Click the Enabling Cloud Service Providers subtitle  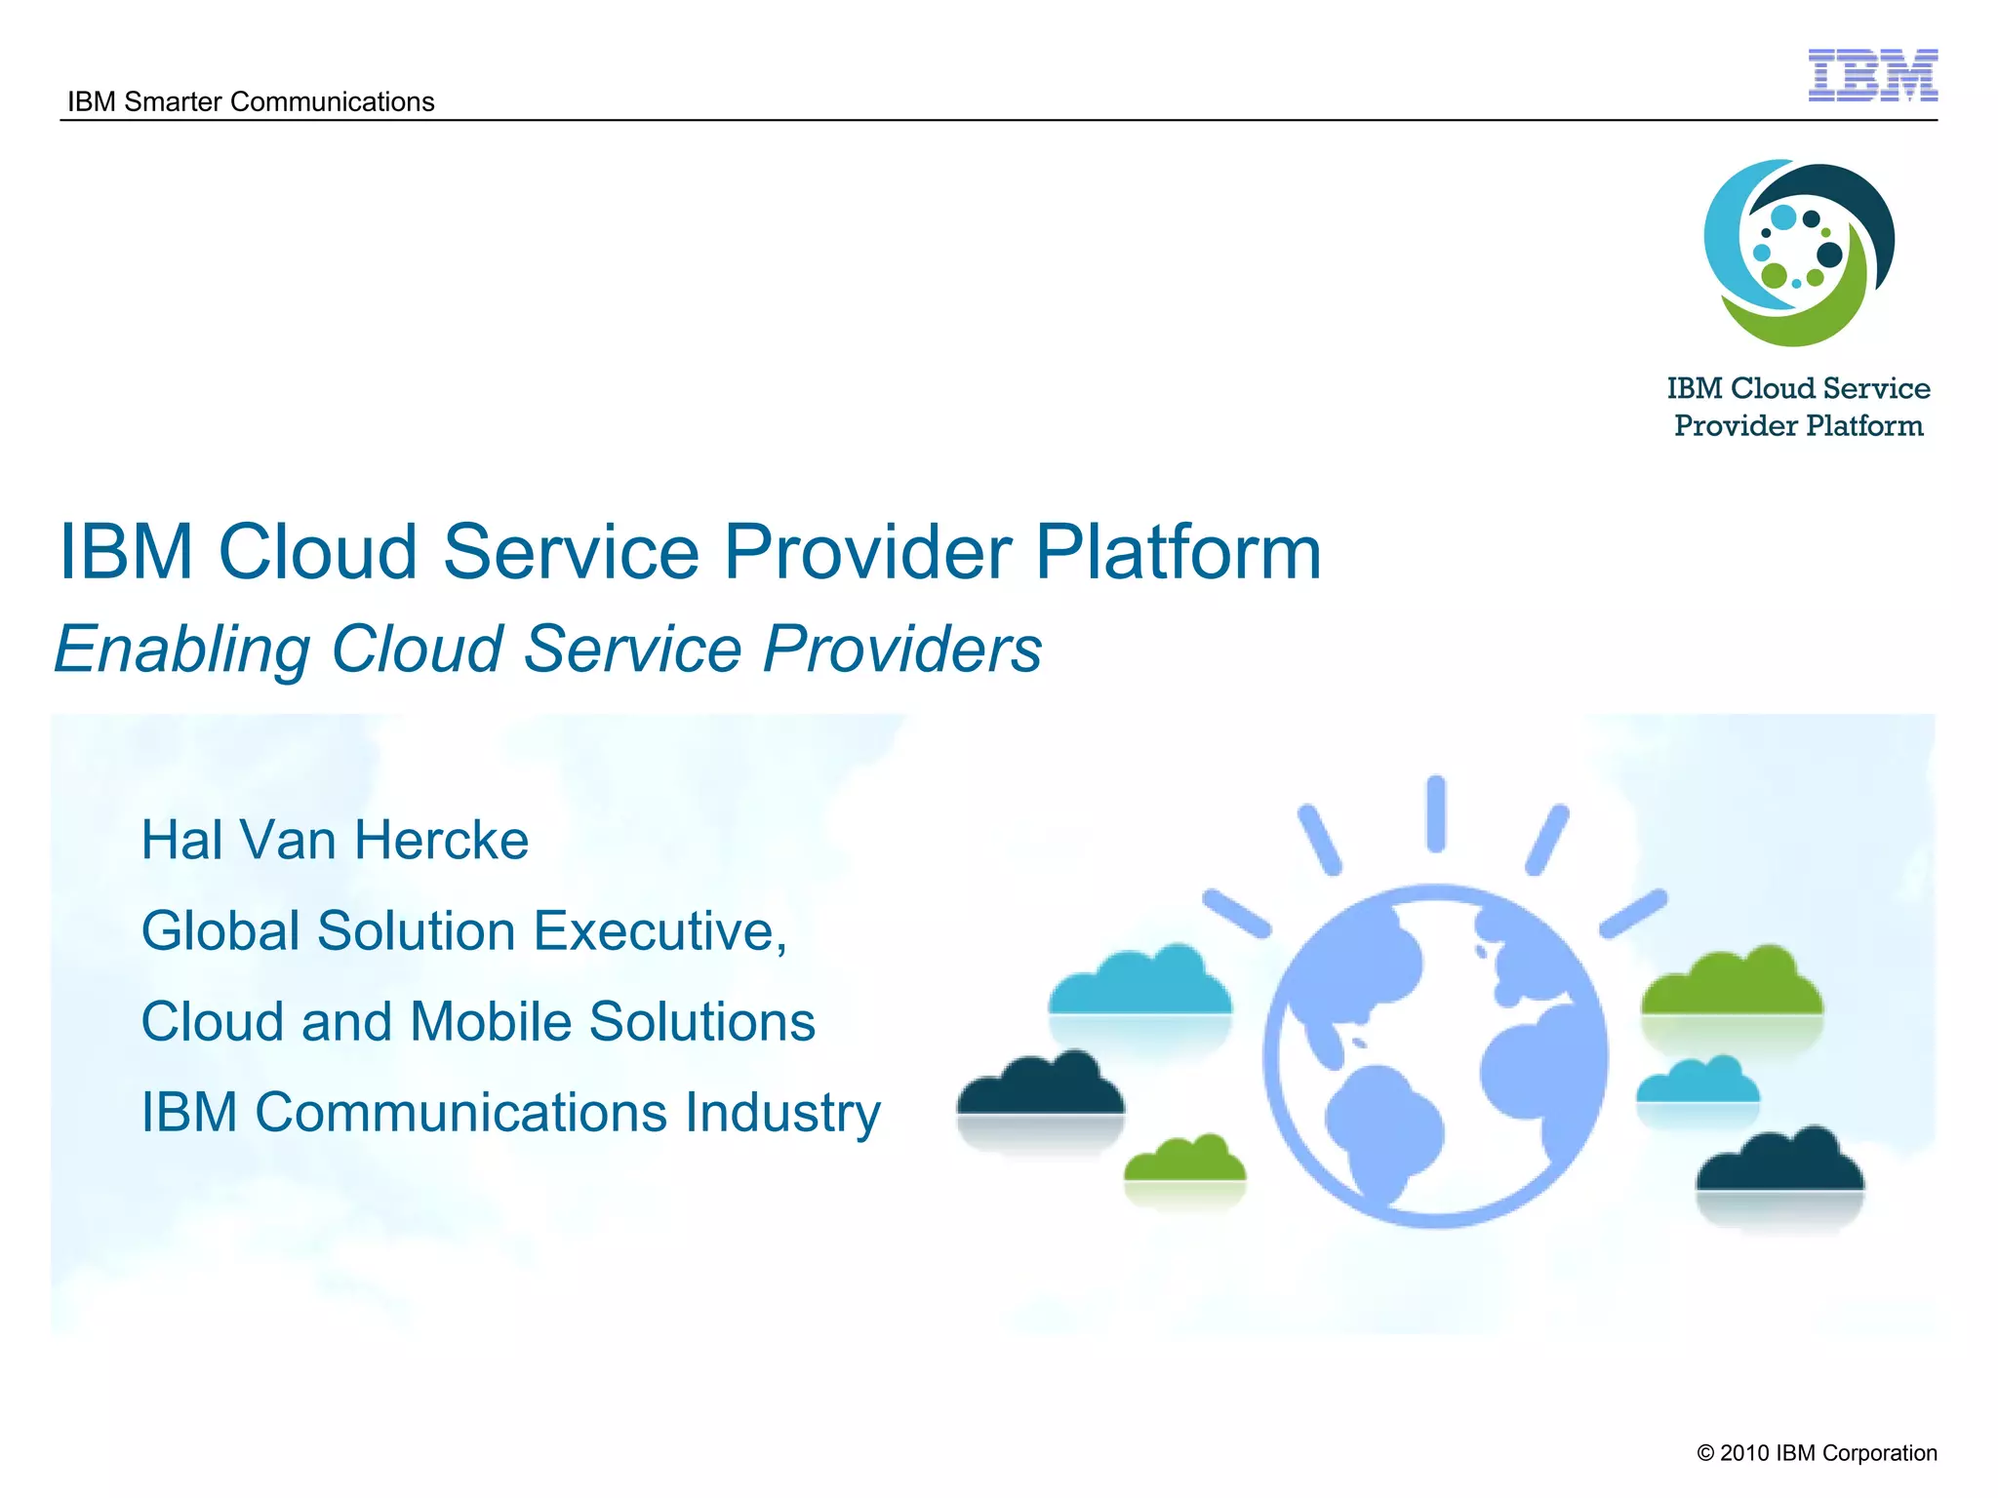(548, 650)
